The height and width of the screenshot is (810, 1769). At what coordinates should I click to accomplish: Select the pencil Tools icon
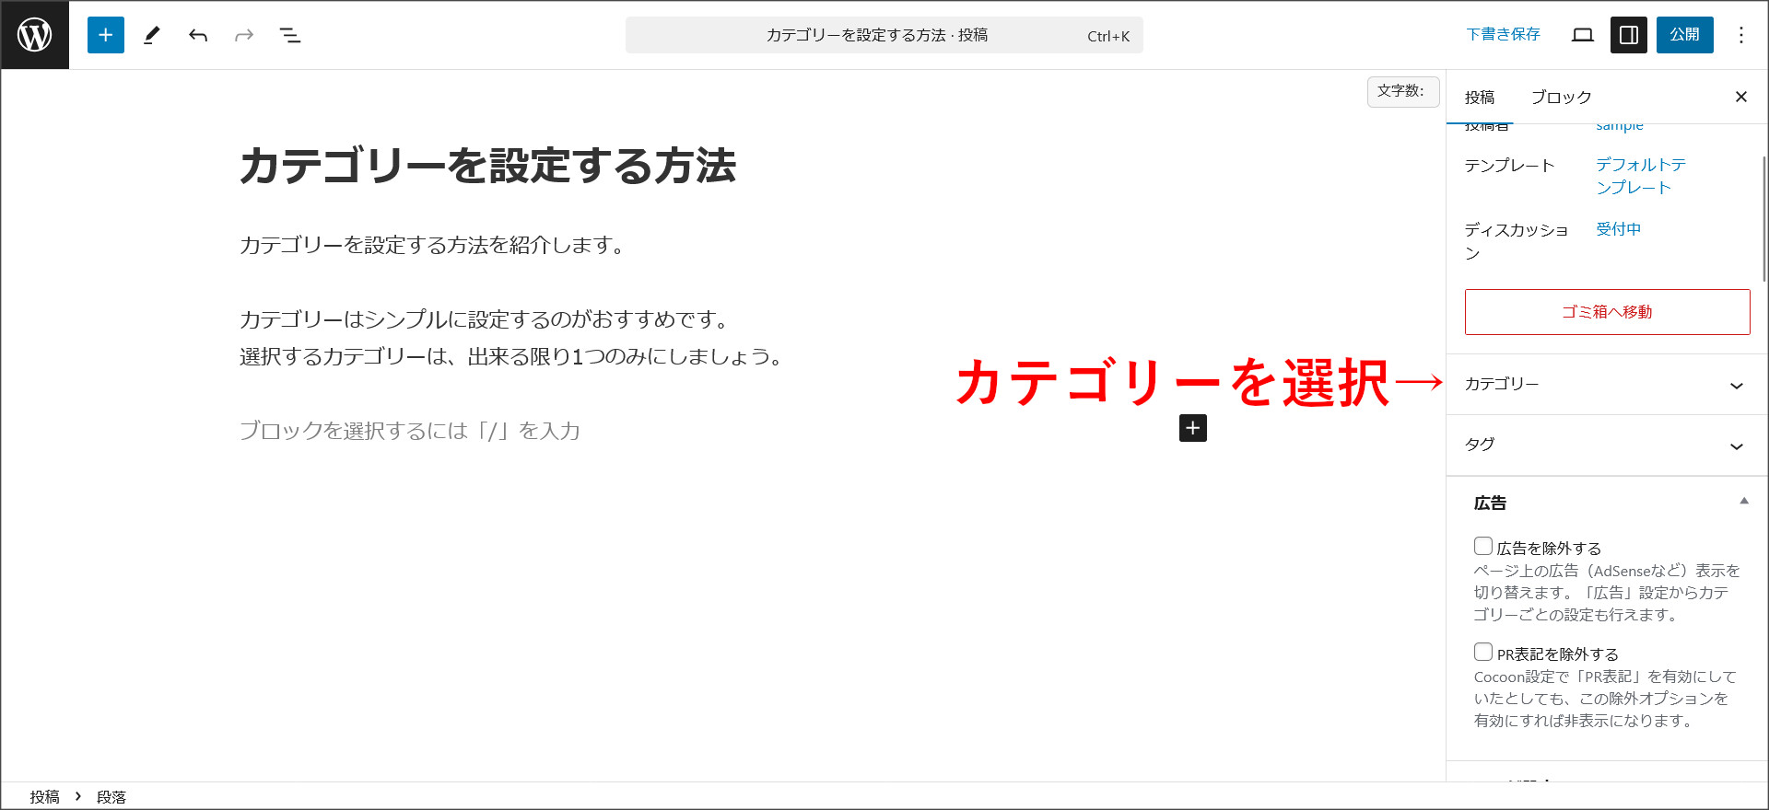[152, 35]
